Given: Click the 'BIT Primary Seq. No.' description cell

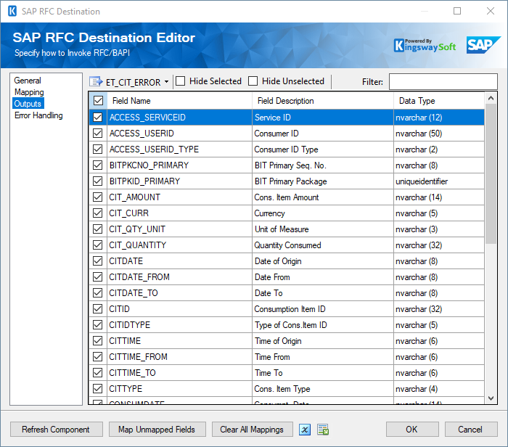Looking at the screenshot, I should 323,165.
